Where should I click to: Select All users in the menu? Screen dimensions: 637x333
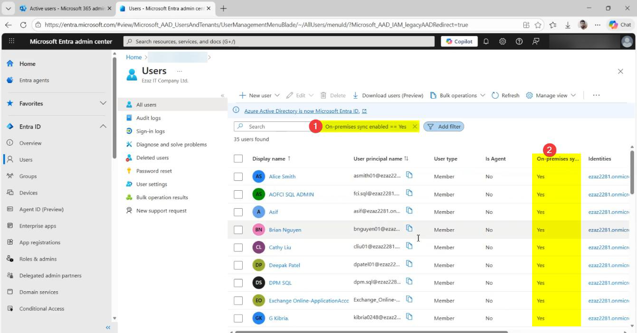(172, 105)
